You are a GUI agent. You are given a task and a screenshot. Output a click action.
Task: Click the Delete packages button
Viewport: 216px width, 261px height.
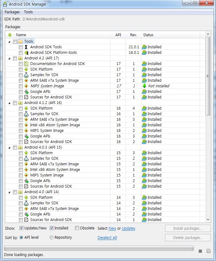click(x=188, y=238)
